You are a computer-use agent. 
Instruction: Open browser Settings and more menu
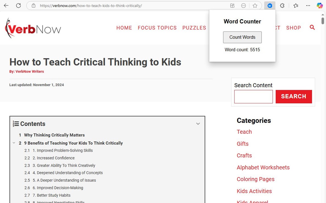(x=308, y=6)
